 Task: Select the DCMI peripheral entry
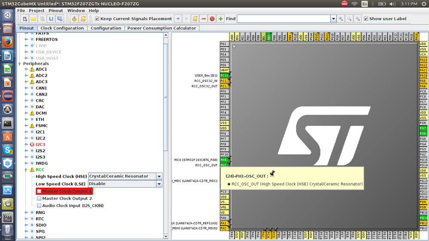click(41, 113)
